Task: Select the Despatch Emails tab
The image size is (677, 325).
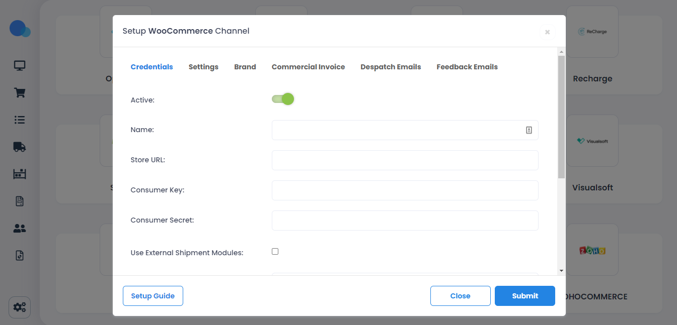Action: pyautogui.click(x=391, y=67)
